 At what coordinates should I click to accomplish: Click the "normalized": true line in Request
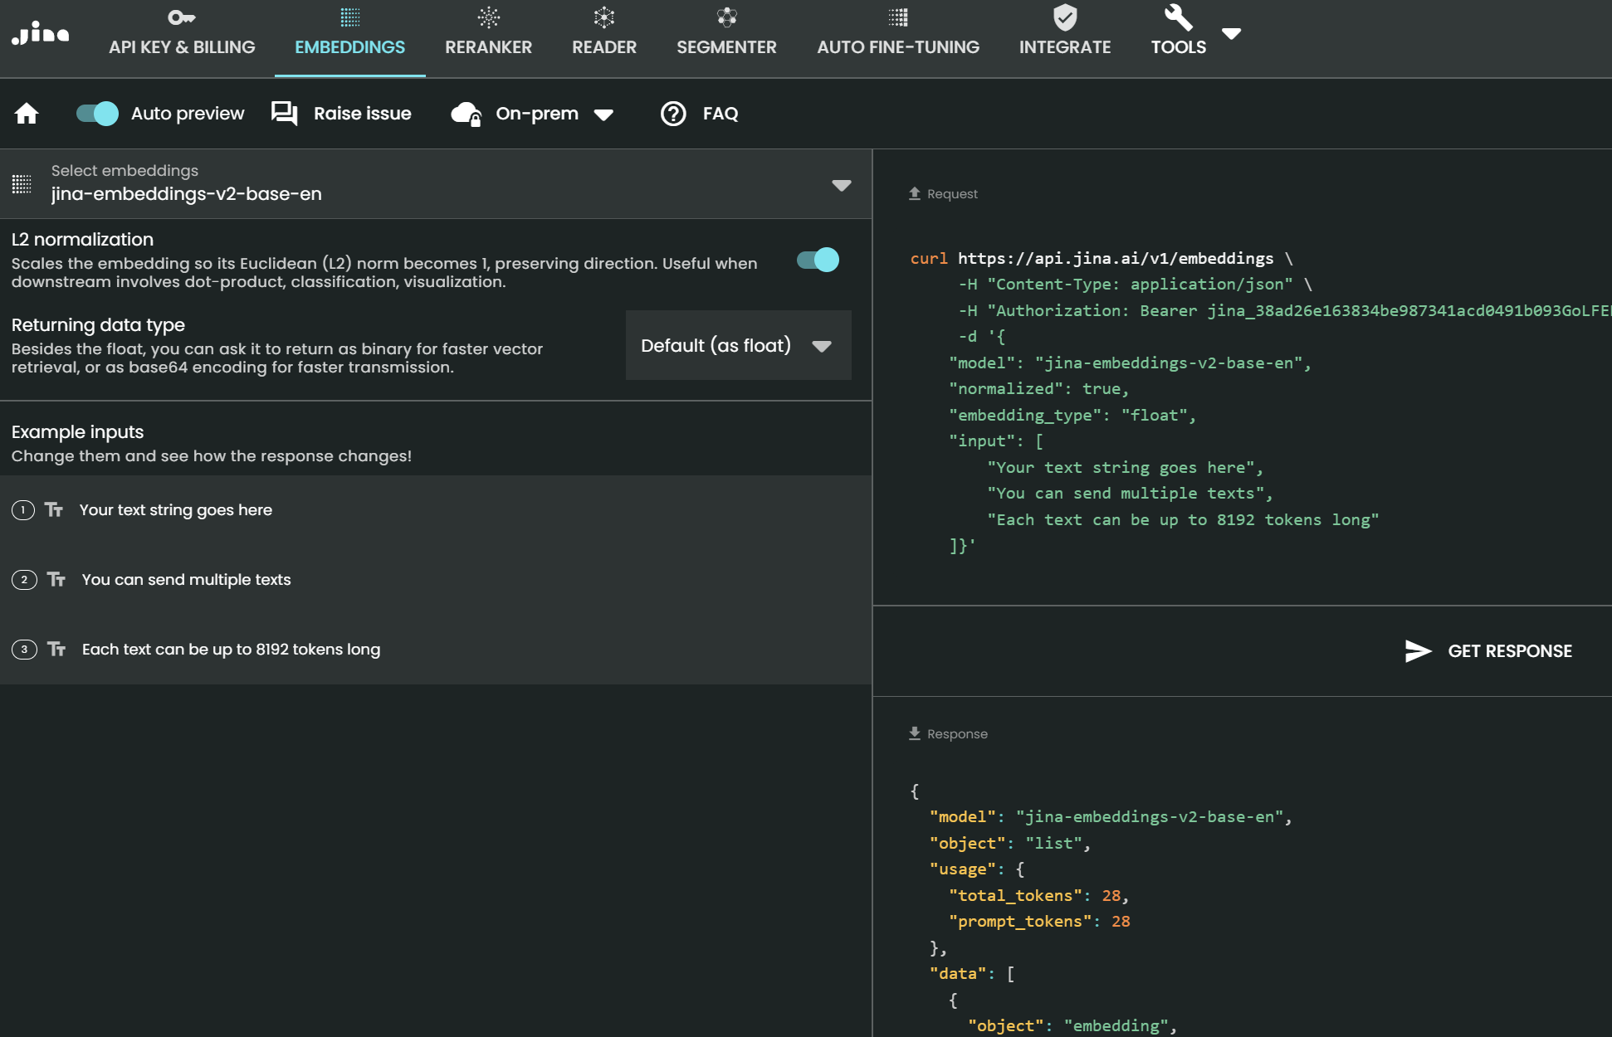pyautogui.click(x=1039, y=388)
